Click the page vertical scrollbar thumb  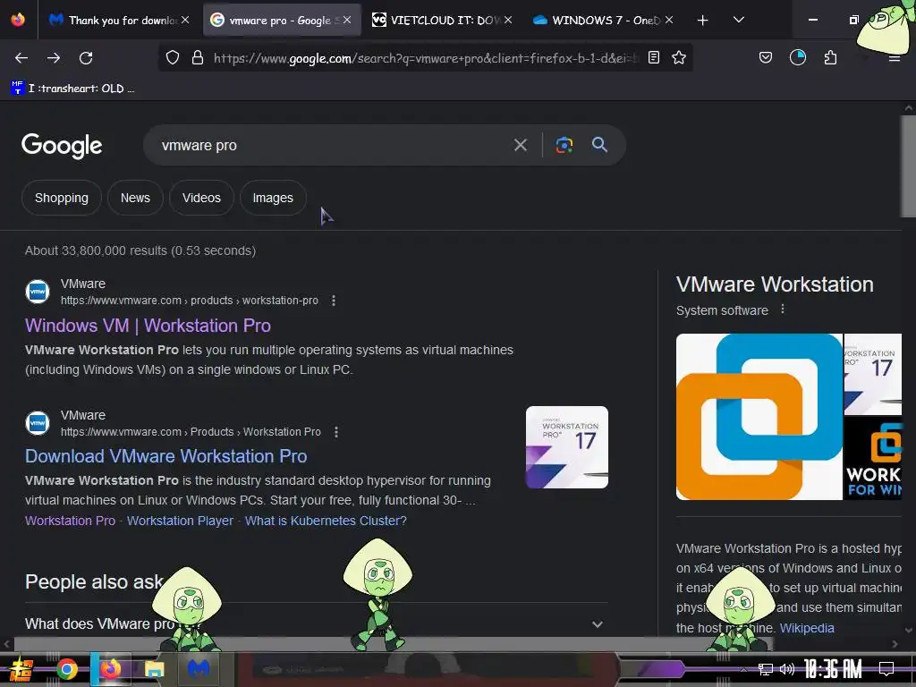(x=909, y=166)
